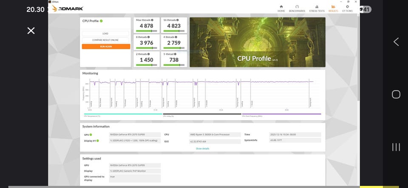The image size is (408, 188).
Task: Click the CPU Profile green checkmark
Action: [101, 21]
